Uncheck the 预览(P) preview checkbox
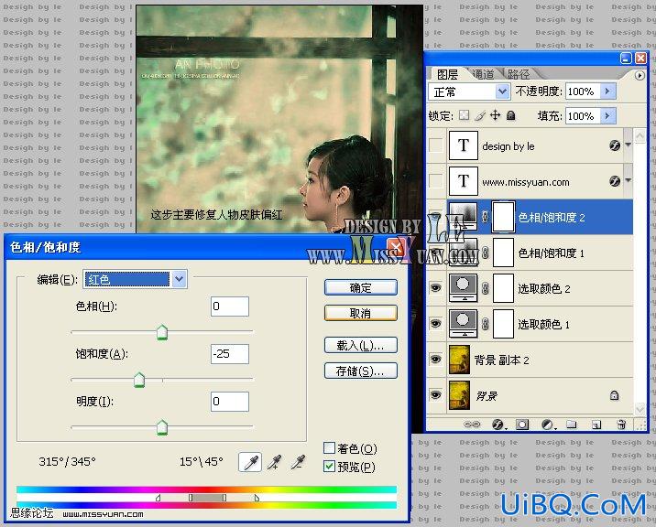Image resolution: width=656 pixels, height=527 pixels. (x=329, y=467)
